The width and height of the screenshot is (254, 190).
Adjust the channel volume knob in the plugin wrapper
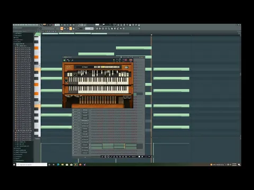(x=120, y=60)
